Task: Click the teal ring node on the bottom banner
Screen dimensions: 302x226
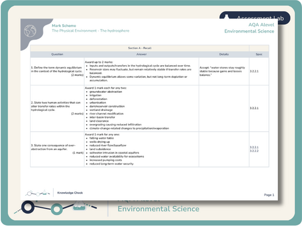Action: click(57, 209)
